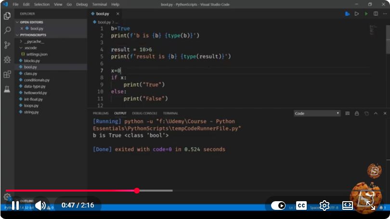Close the bottom output panel
Image resolution: width=390 pixels, height=219 pixels.
pos(385,114)
